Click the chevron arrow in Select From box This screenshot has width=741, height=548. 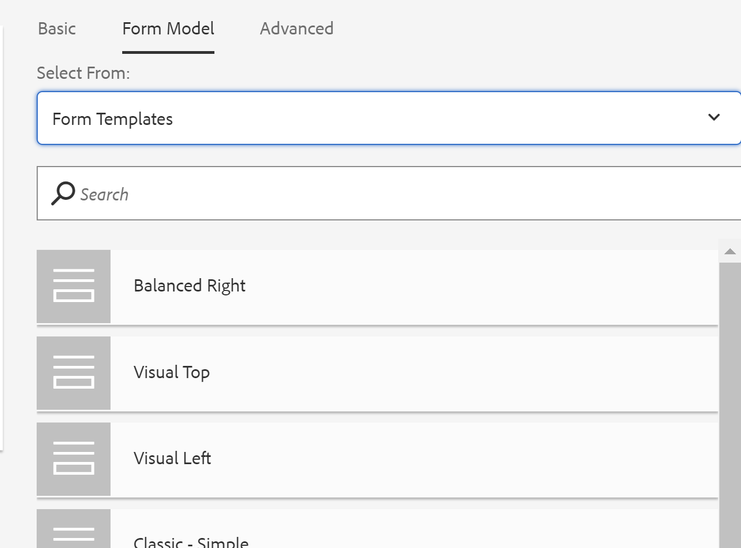click(714, 117)
